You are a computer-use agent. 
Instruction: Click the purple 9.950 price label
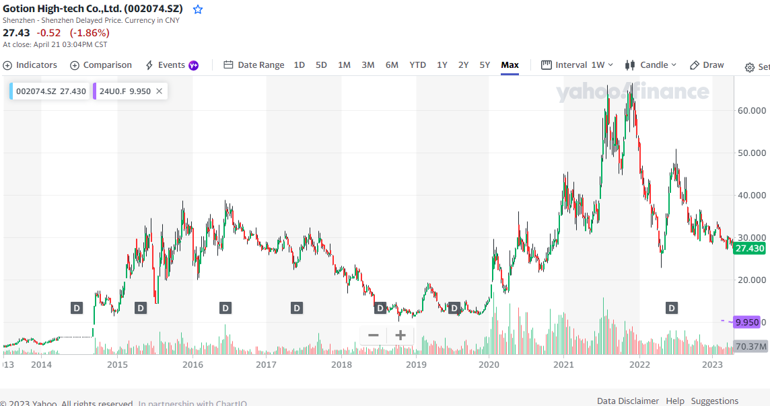(747, 322)
